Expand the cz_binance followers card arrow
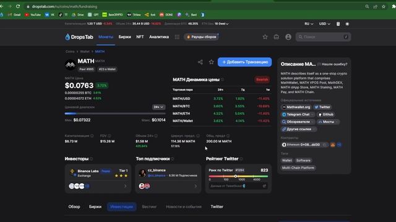The height and width of the screenshot is (222, 396). click(196, 186)
